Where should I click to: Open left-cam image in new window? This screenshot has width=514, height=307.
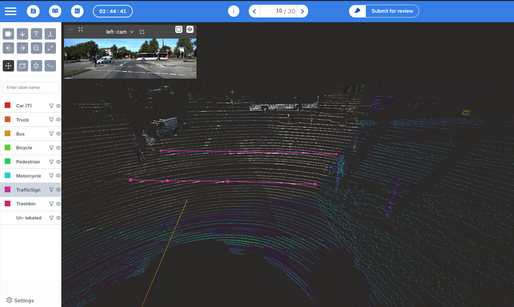(142, 32)
